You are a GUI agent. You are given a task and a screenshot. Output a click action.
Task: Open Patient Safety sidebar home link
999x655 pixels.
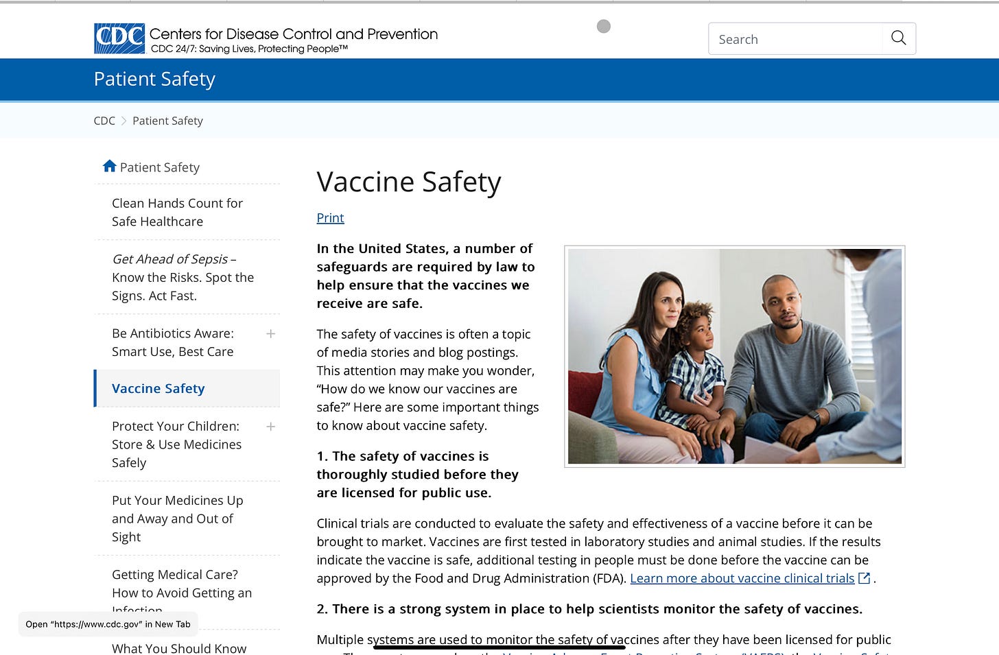(160, 167)
